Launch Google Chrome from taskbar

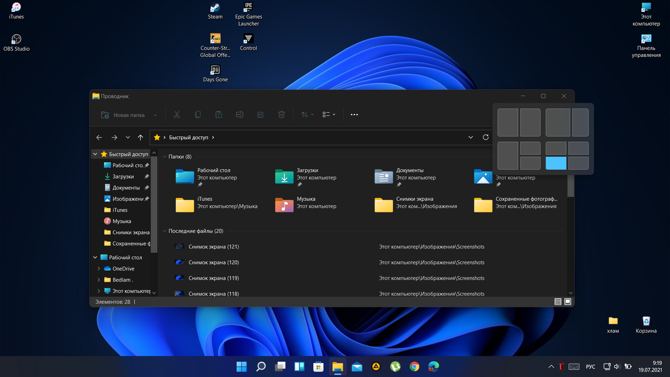coord(414,367)
